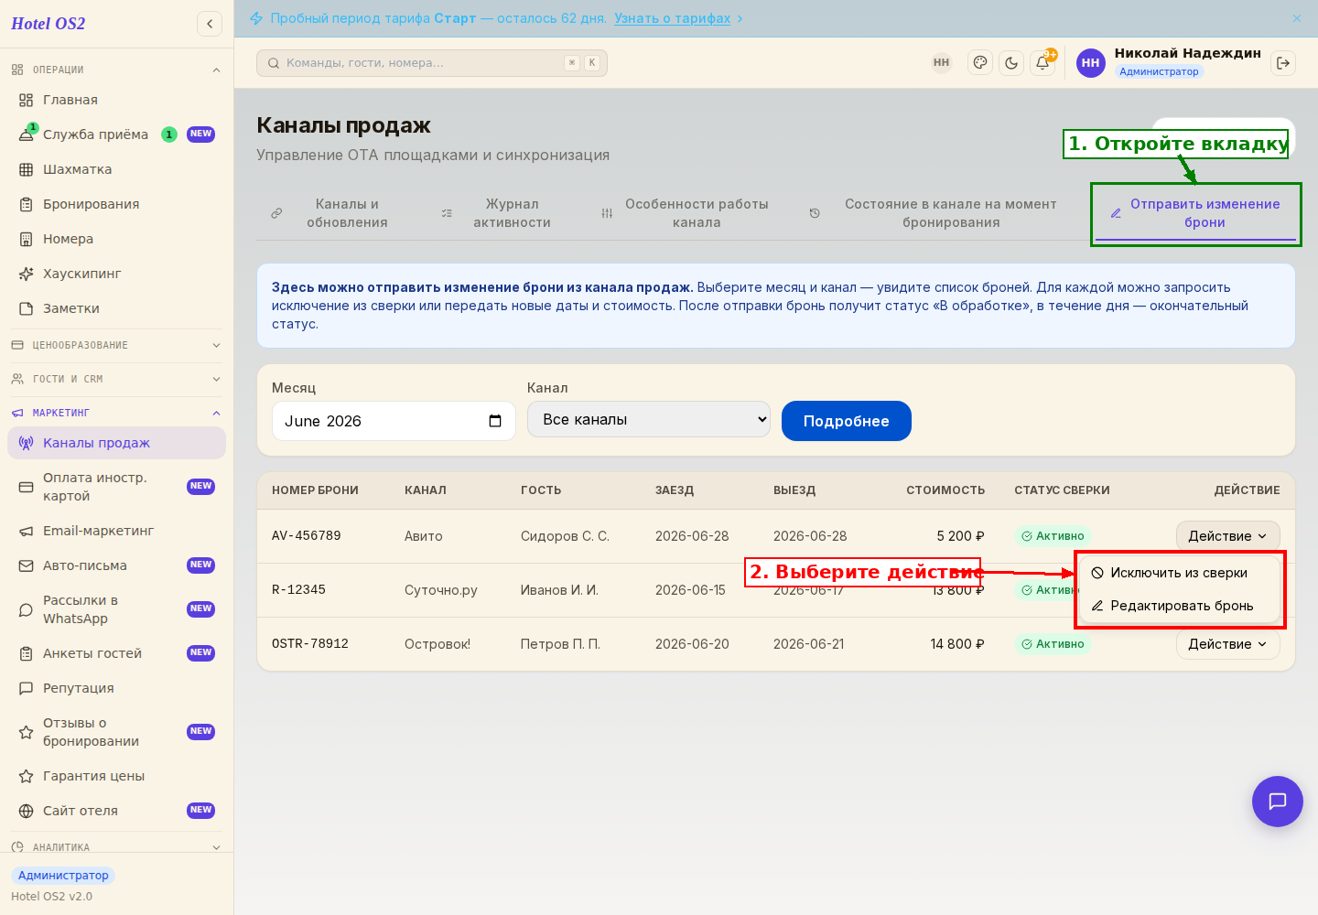Open Действие dropdown for AV-456789

(x=1227, y=536)
